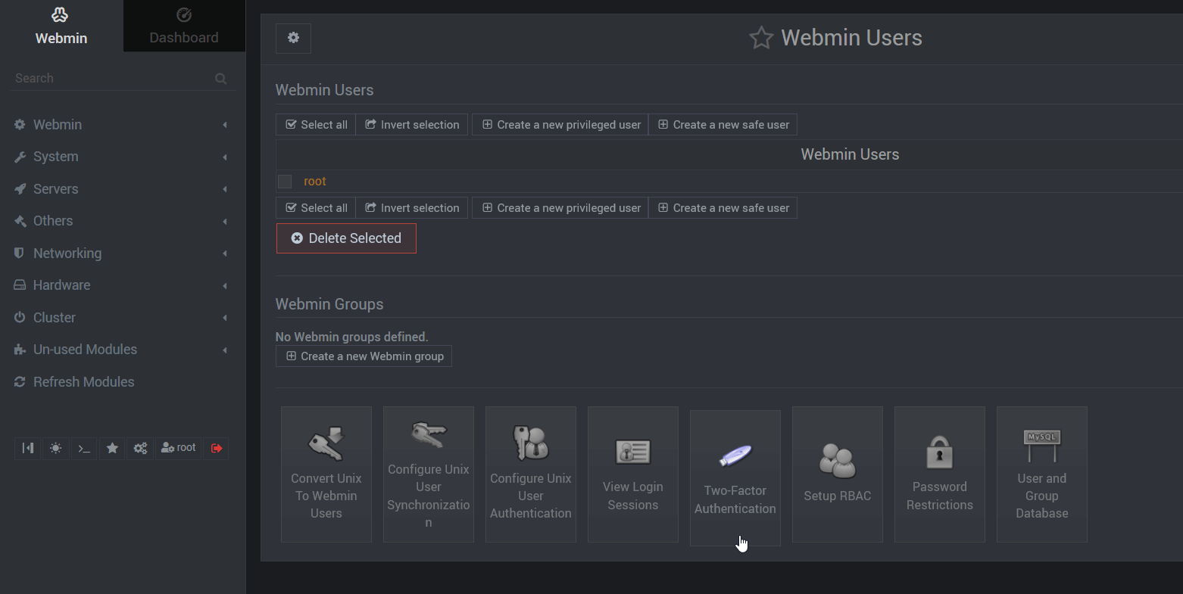Viewport: 1183px width, 594px height.
Task: Click the arrow next to Cluster category
Action: pyautogui.click(x=225, y=318)
